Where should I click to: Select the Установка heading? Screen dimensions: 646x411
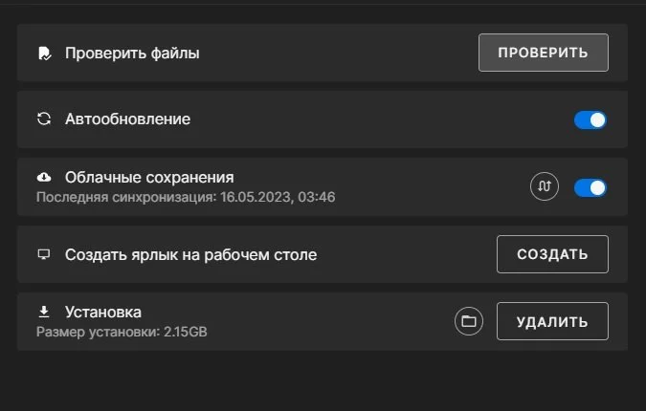[x=103, y=312]
